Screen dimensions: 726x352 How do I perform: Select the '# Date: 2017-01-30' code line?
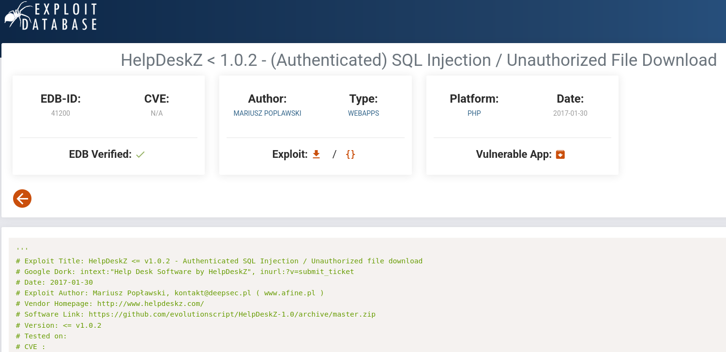coord(54,282)
